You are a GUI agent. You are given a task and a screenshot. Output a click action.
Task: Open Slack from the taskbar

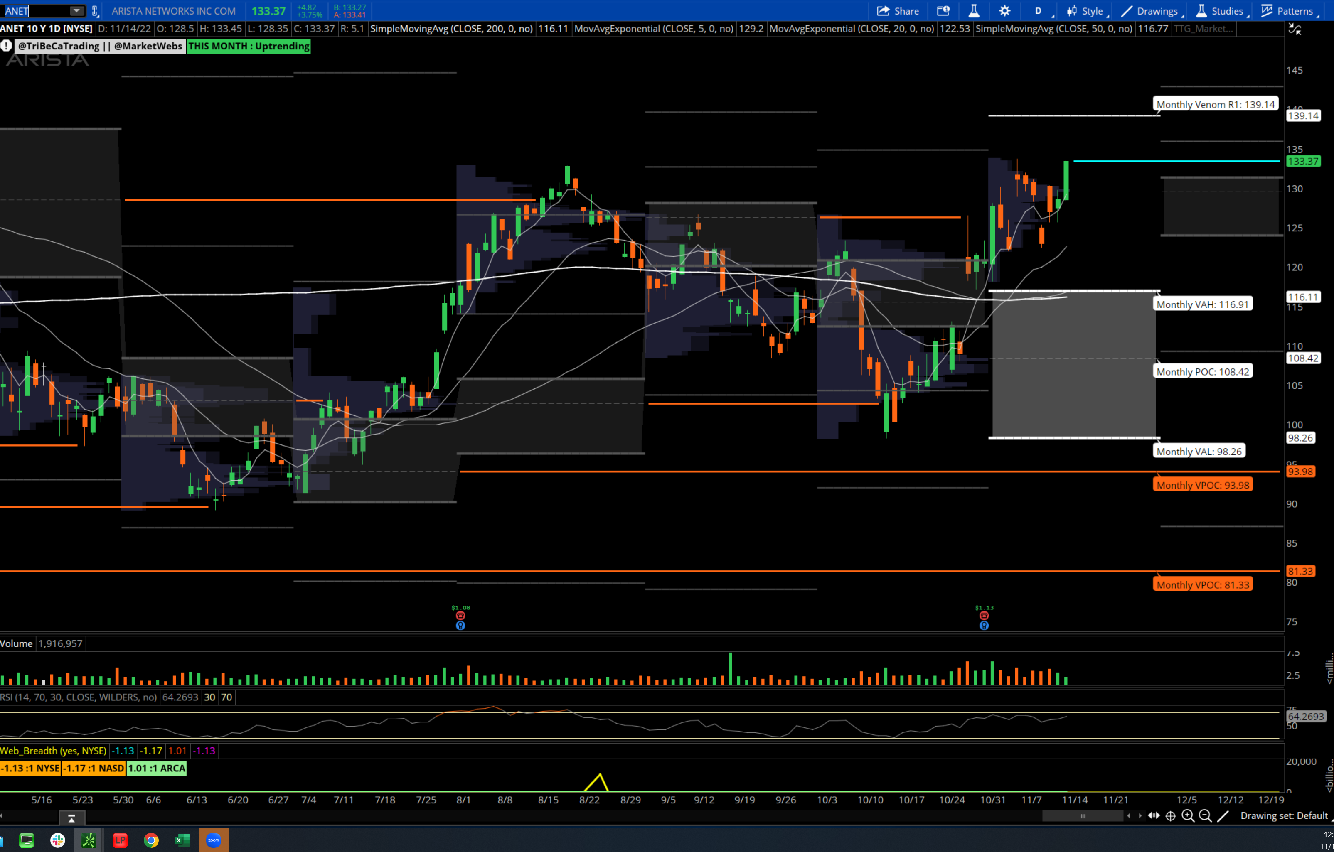tap(58, 840)
